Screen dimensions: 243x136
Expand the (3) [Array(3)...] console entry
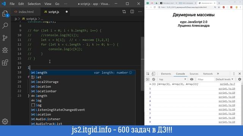click(x=150, y=84)
